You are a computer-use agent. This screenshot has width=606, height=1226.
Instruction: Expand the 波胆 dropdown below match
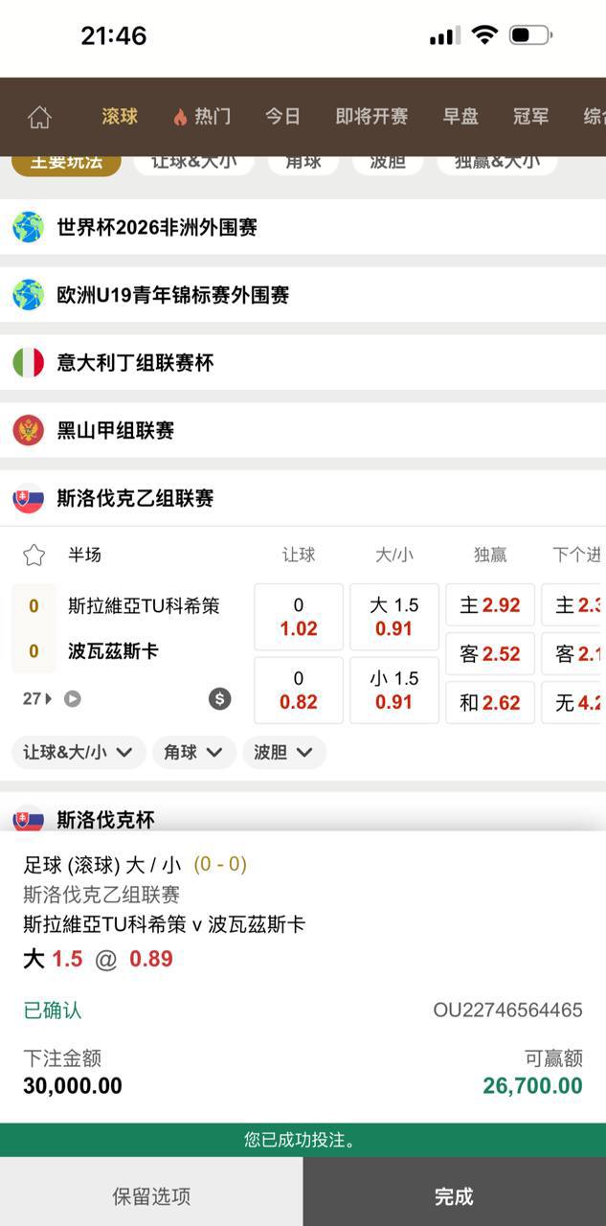click(x=284, y=753)
